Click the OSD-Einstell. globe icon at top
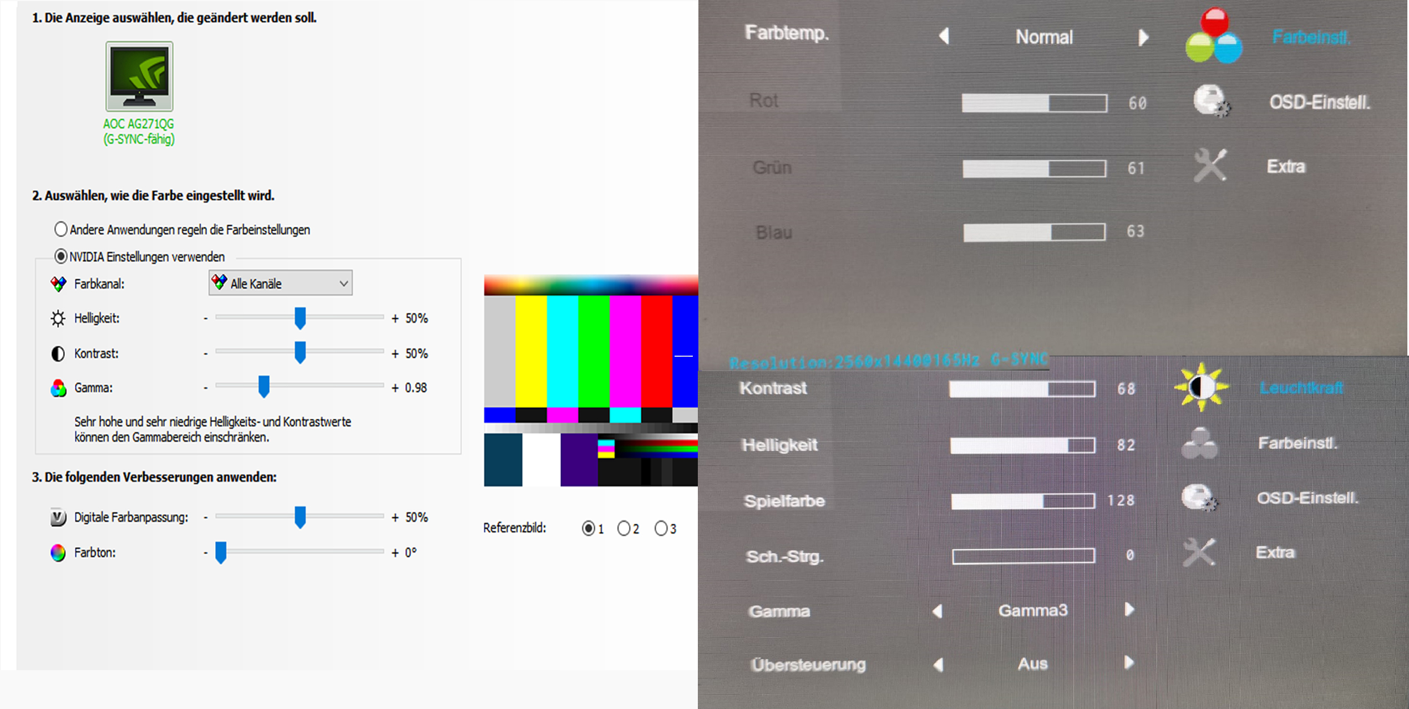 pyautogui.click(x=1211, y=101)
